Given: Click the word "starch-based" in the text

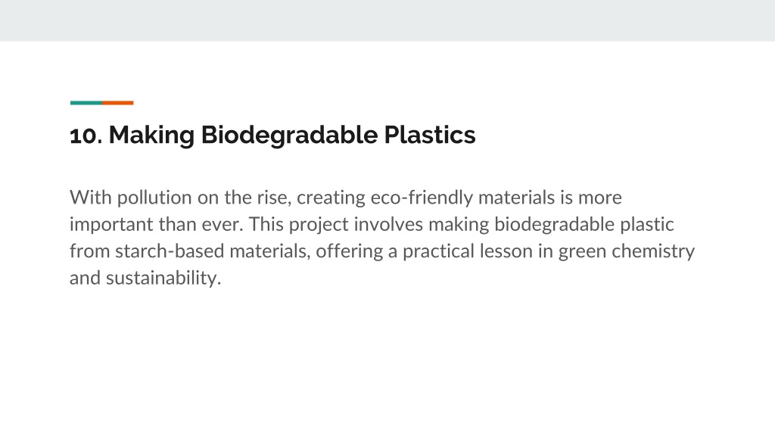Looking at the screenshot, I should point(170,251).
